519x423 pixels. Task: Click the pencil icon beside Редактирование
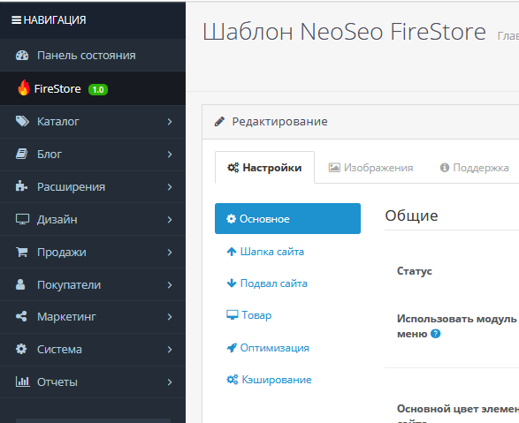pos(219,121)
